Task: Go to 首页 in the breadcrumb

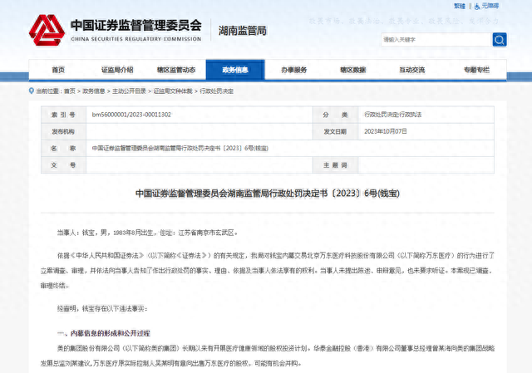Action: 70,91
